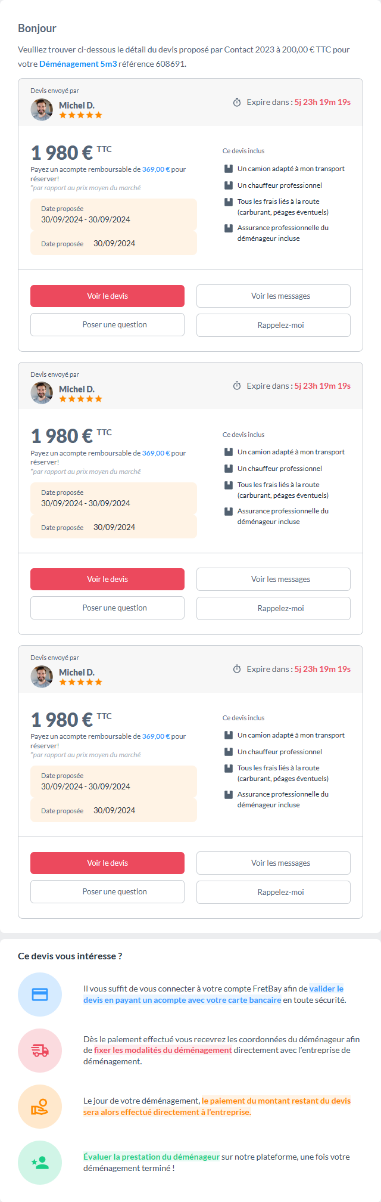Click the stopwatch icon in the third quote

coord(237,670)
